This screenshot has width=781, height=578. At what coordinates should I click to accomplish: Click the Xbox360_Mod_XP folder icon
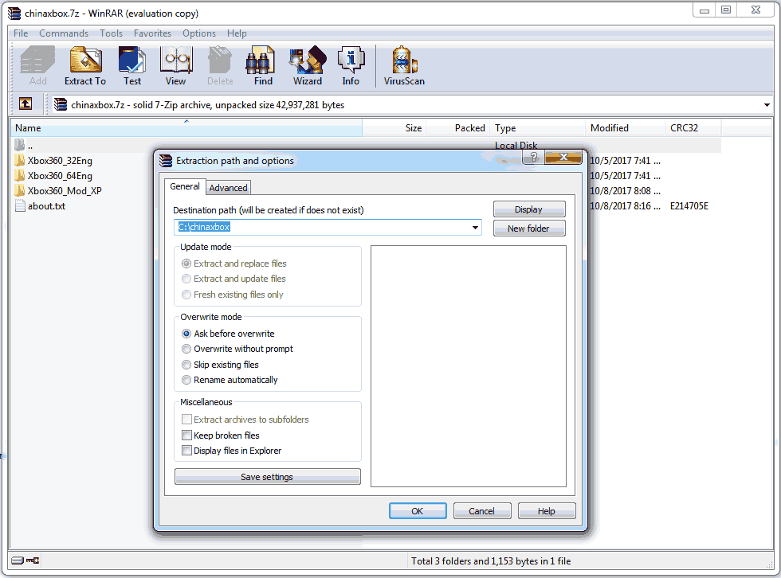point(20,190)
